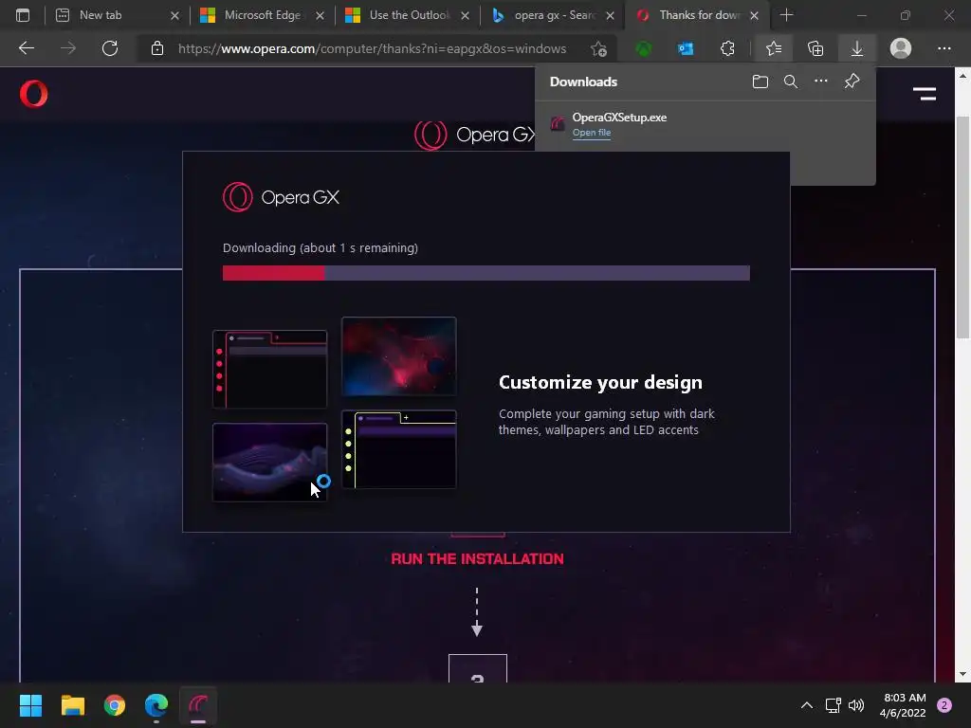Launch File Explorer from taskbar
The height and width of the screenshot is (728, 971).
[x=72, y=705]
